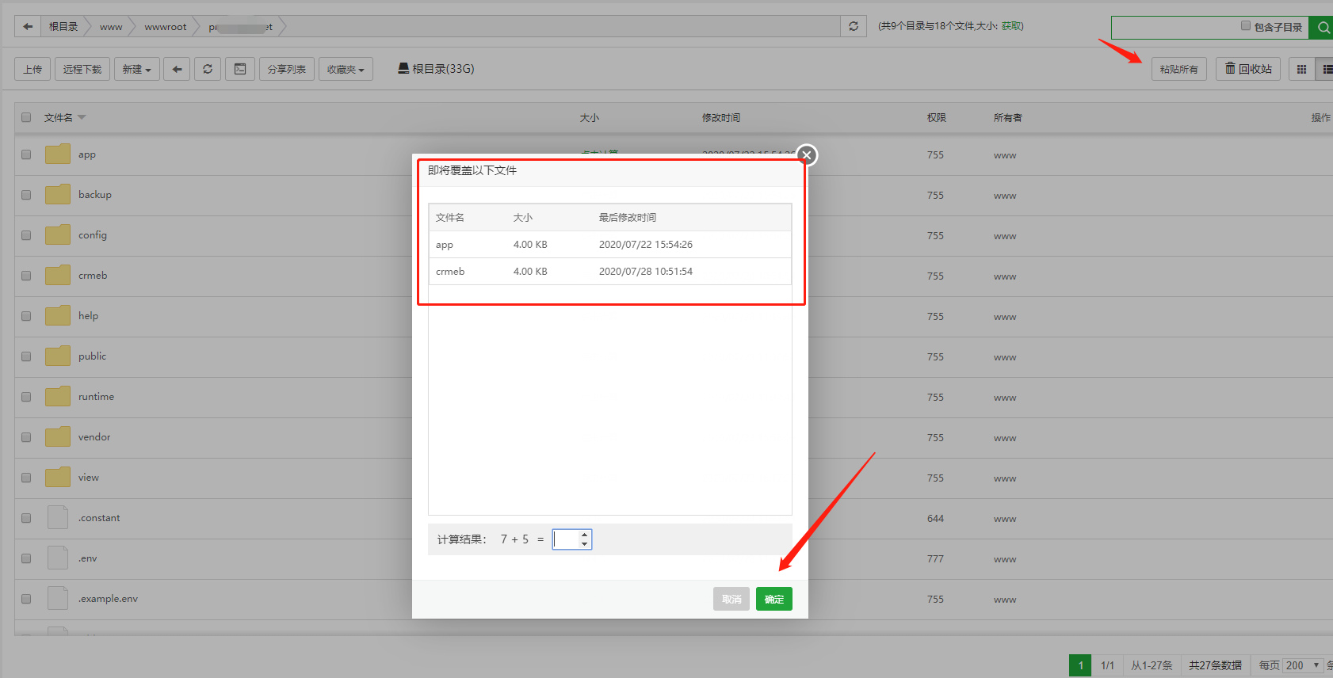1333x678 pixels.
Task: Click the public folder icon
Action: 58,356
